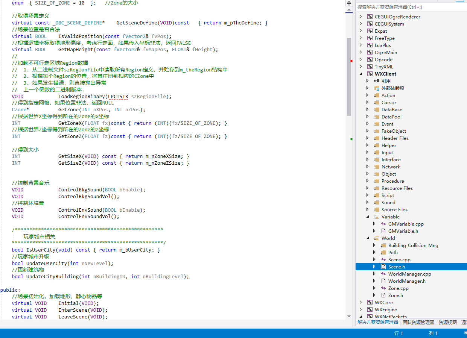Switch to the 团队资源管理器 tab
Screen dimensions: 467x338
pyautogui.click(x=418, y=322)
